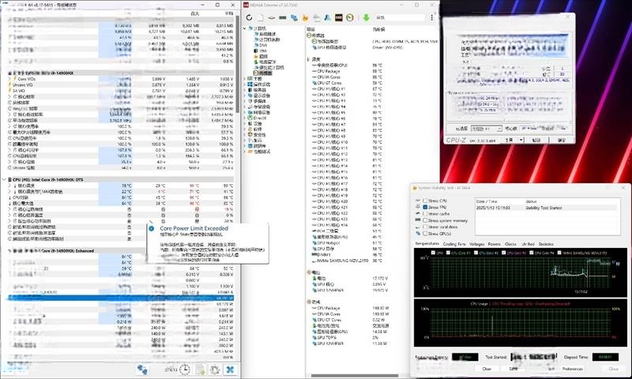Viewport: 632px width, 379px height.
Task: Click the CPU-Z 验证 button
Action: (536, 141)
